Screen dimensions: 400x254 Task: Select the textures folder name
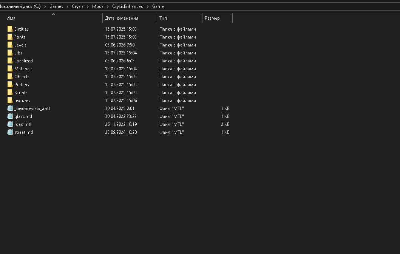point(22,101)
